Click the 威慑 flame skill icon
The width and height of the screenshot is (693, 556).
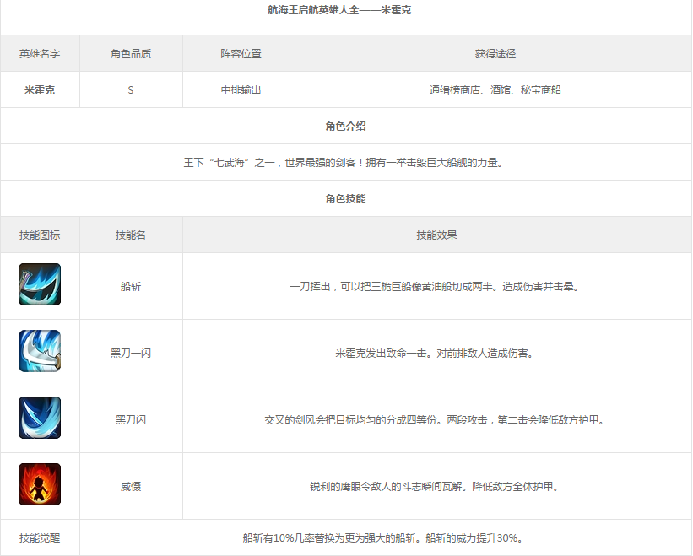click(40, 484)
